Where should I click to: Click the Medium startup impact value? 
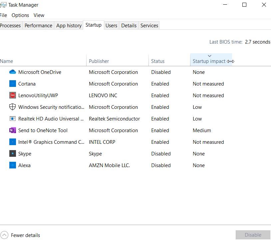click(202, 130)
